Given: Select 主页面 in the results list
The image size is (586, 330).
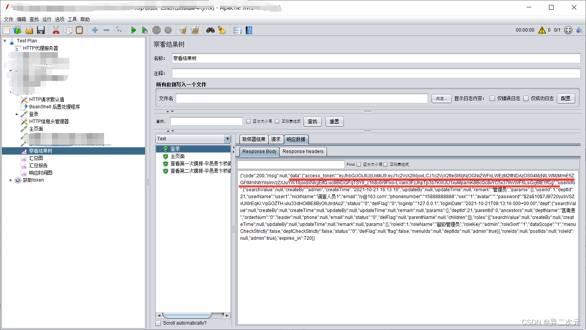Looking at the screenshot, I should click(x=178, y=156).
